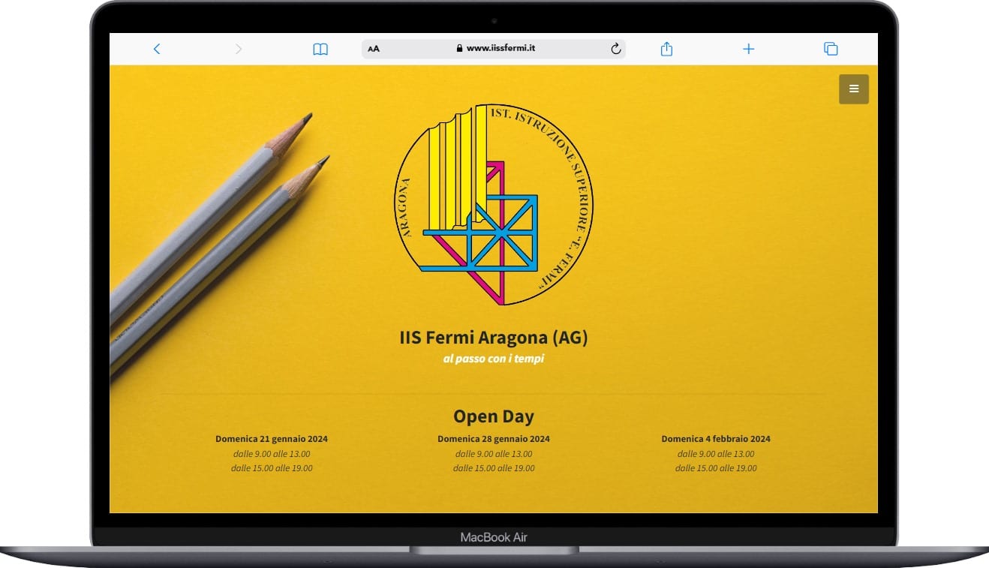Screen dimensions: 989x568
Task: Expand the hamburger menu on the page
Action: [x=853, y=89]
